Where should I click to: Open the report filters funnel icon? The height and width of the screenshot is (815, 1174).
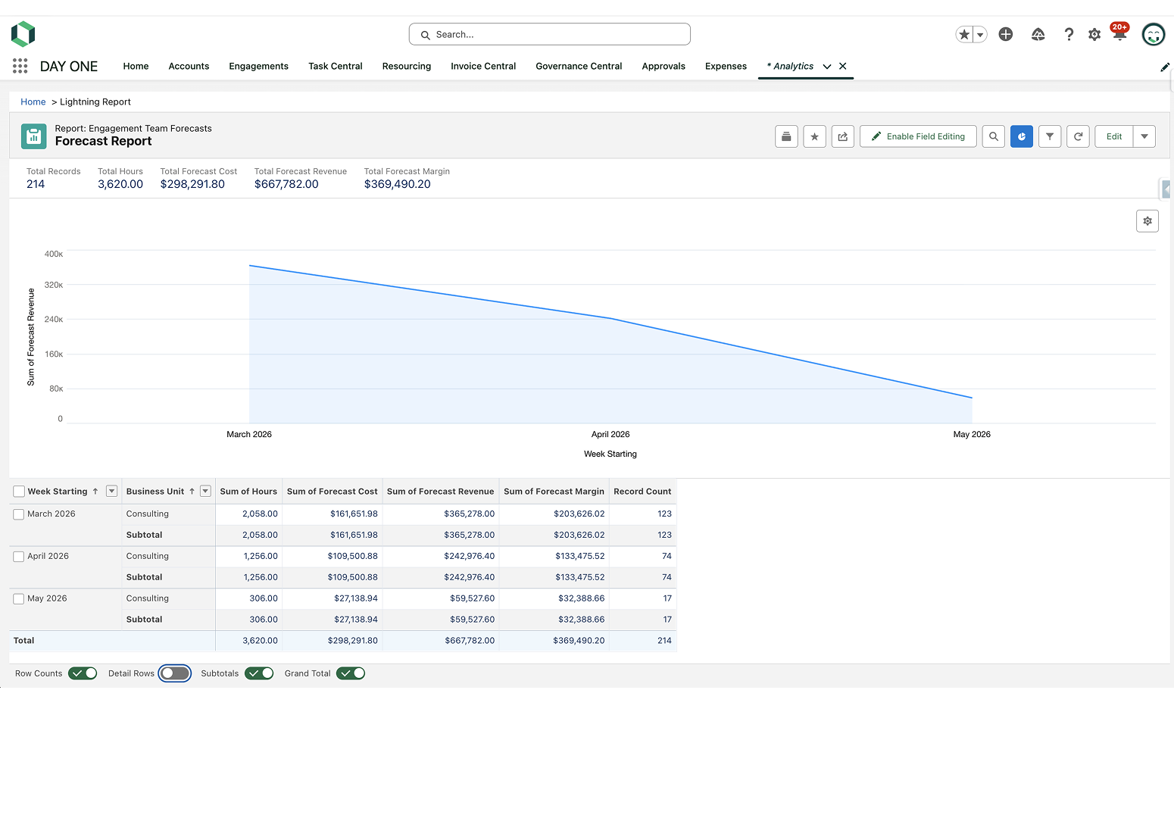1050,136
